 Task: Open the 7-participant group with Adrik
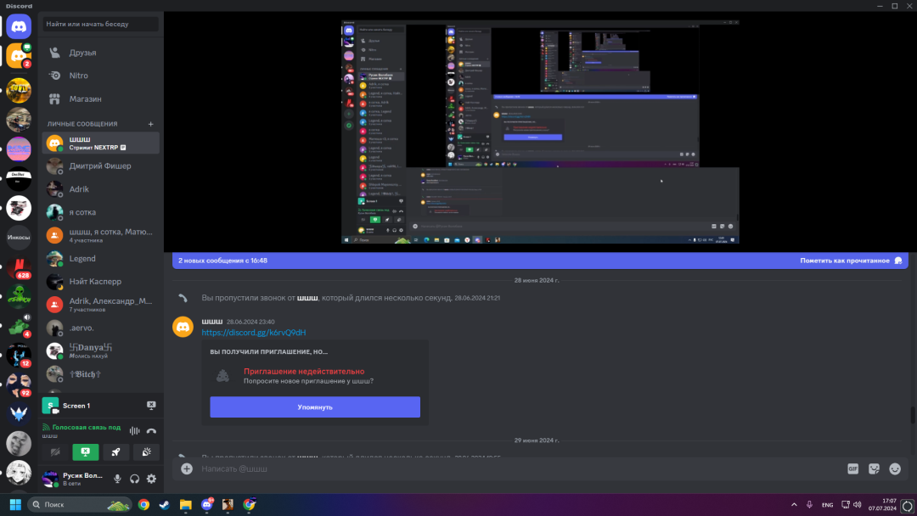(x=100, y=305)
